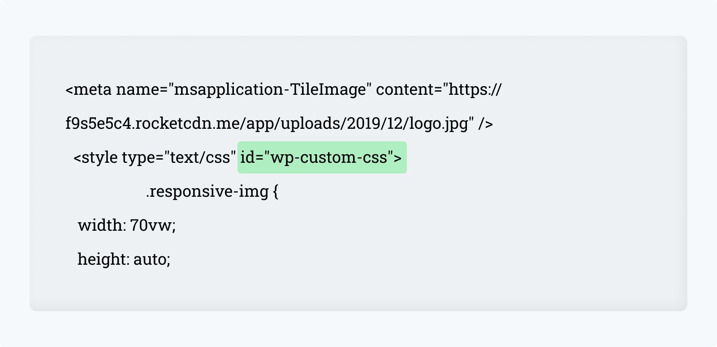This screenshot has height=347, width=717.
Task: Click the content= attribute text
Action: [409, 89]
